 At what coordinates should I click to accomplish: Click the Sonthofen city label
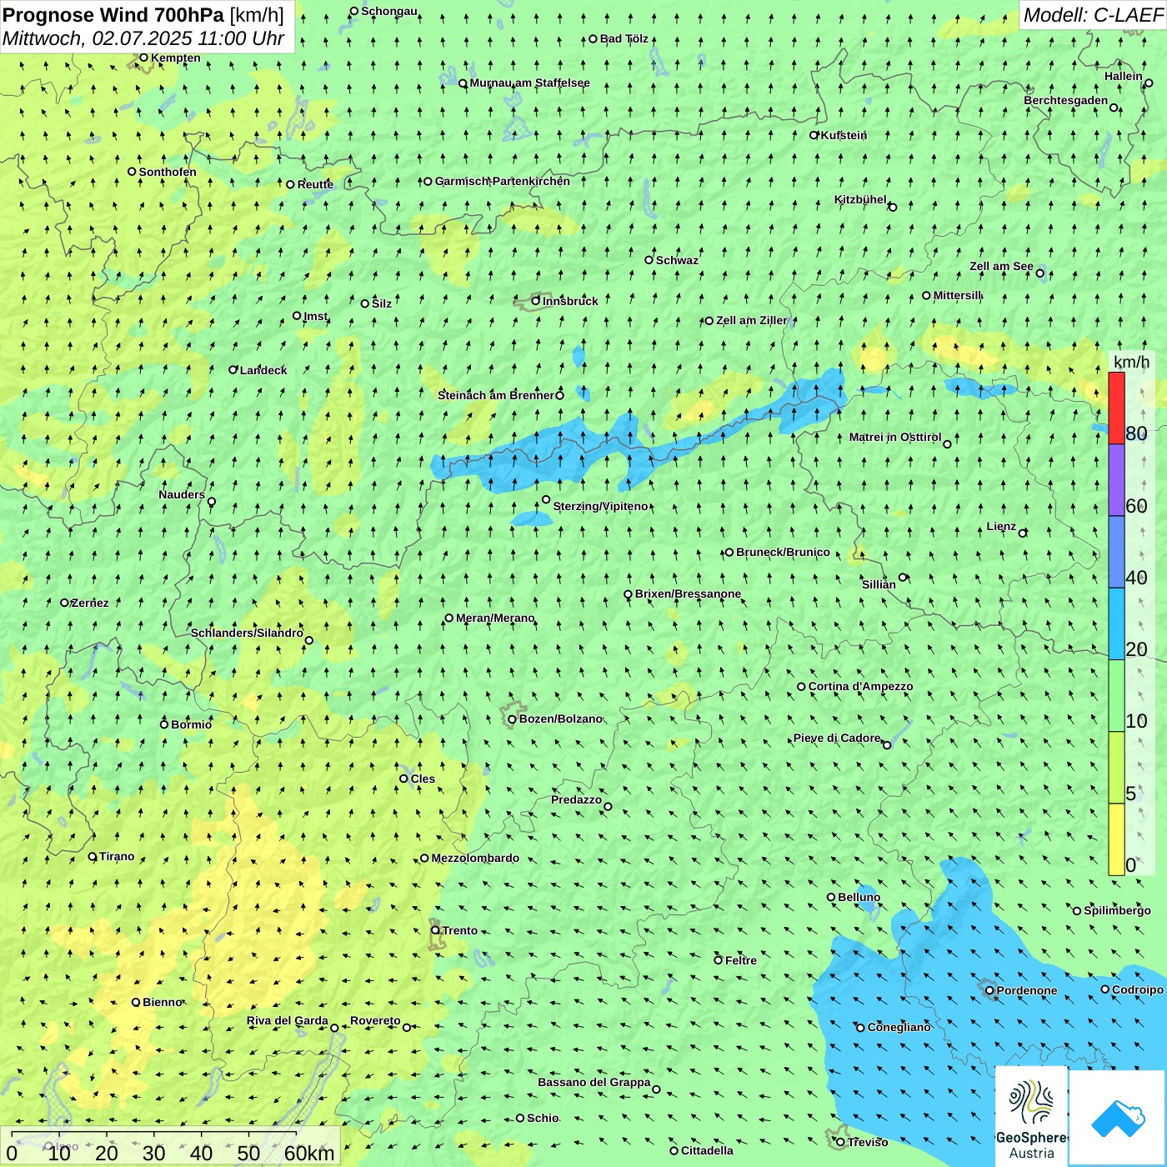point(168,172)
